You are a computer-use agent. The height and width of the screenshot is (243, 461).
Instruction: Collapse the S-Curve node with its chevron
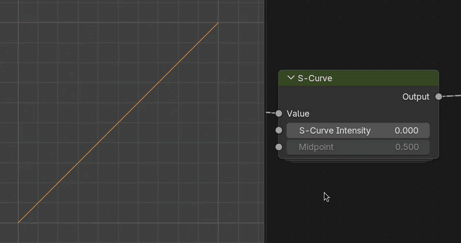point(291,78)
